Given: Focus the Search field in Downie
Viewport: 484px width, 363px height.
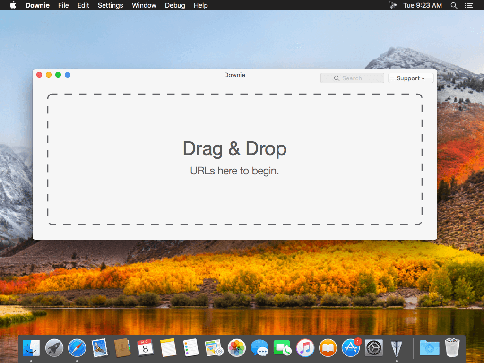Looking at the screenshot, I should [x=352, y=78].
